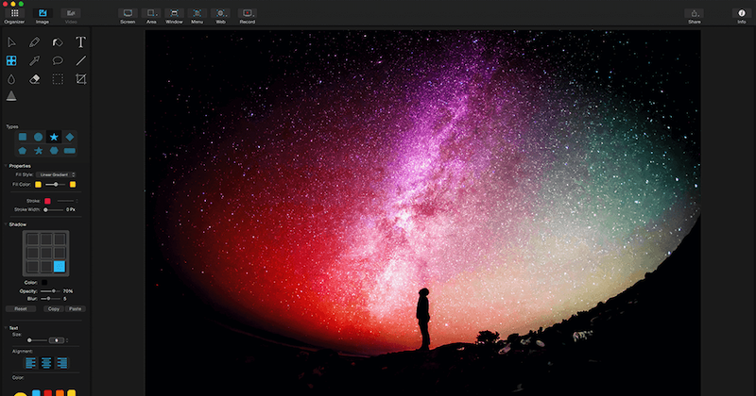Select top-right shadow position cell
The height and width of the screenshot is (396, 756).
60,239
